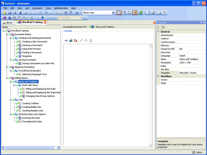Screen dimensions: 207x155
Task: Collapse the Creating and Opening Documents node
Action: [x=11, y=38]
